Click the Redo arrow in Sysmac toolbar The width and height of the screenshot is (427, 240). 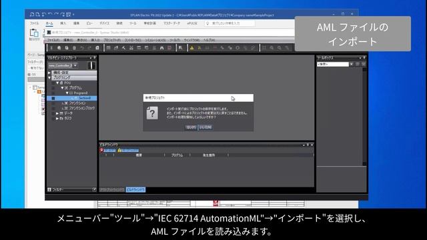click(89, 48)
